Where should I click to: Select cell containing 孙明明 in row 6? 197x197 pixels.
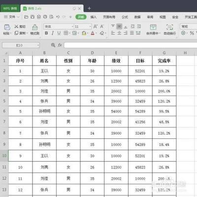pyautogui.click(x=44, y=111)
